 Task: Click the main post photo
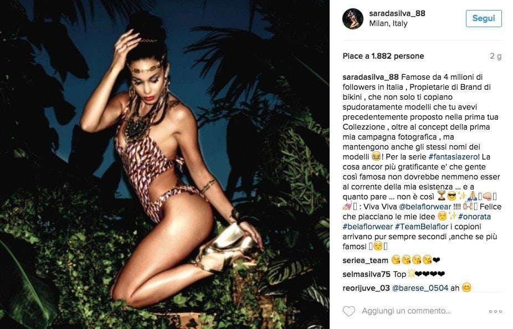[165, 164]
